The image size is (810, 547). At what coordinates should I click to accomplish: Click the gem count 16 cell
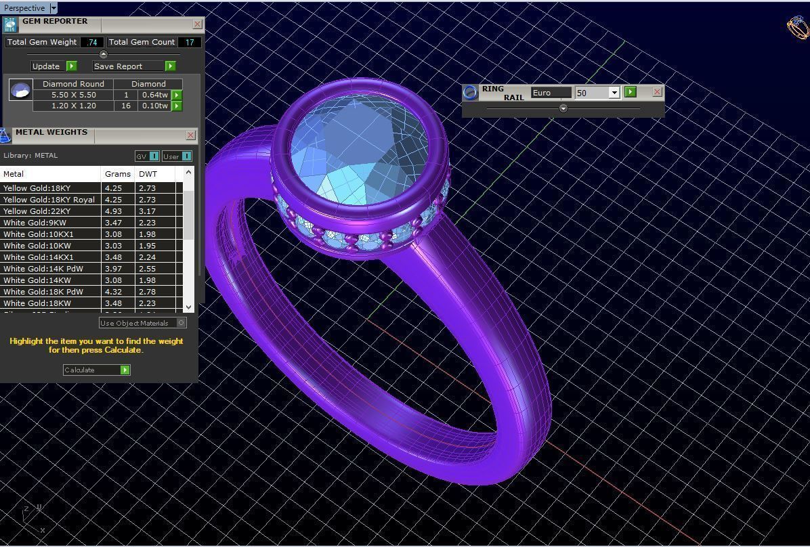(125, 106)
